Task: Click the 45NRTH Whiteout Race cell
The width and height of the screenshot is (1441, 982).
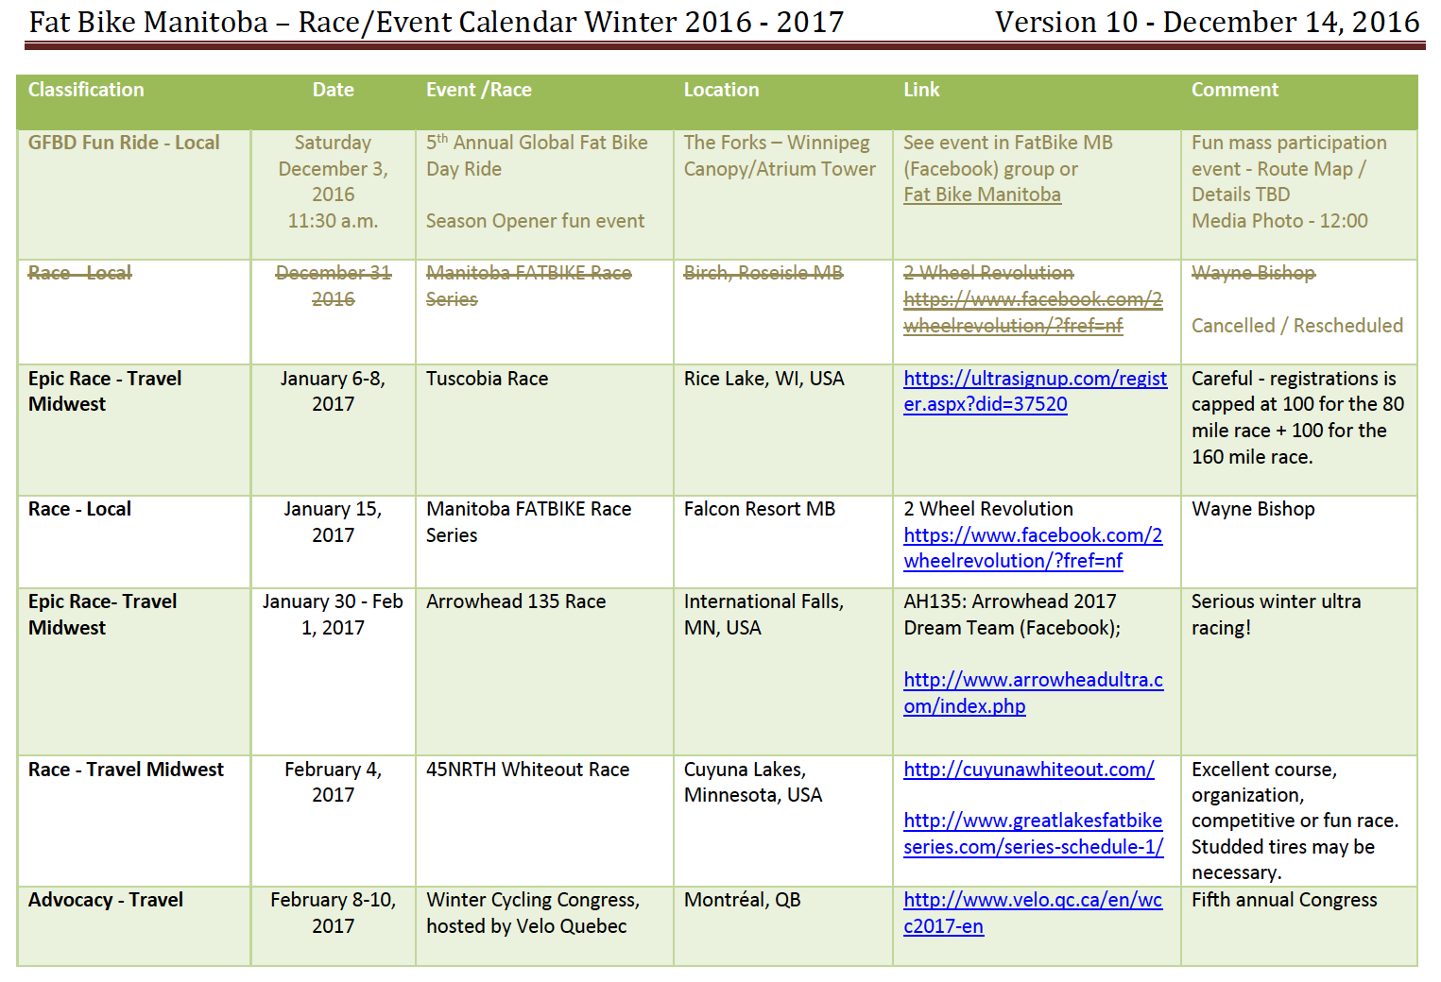Action: [x=527, y=770]
